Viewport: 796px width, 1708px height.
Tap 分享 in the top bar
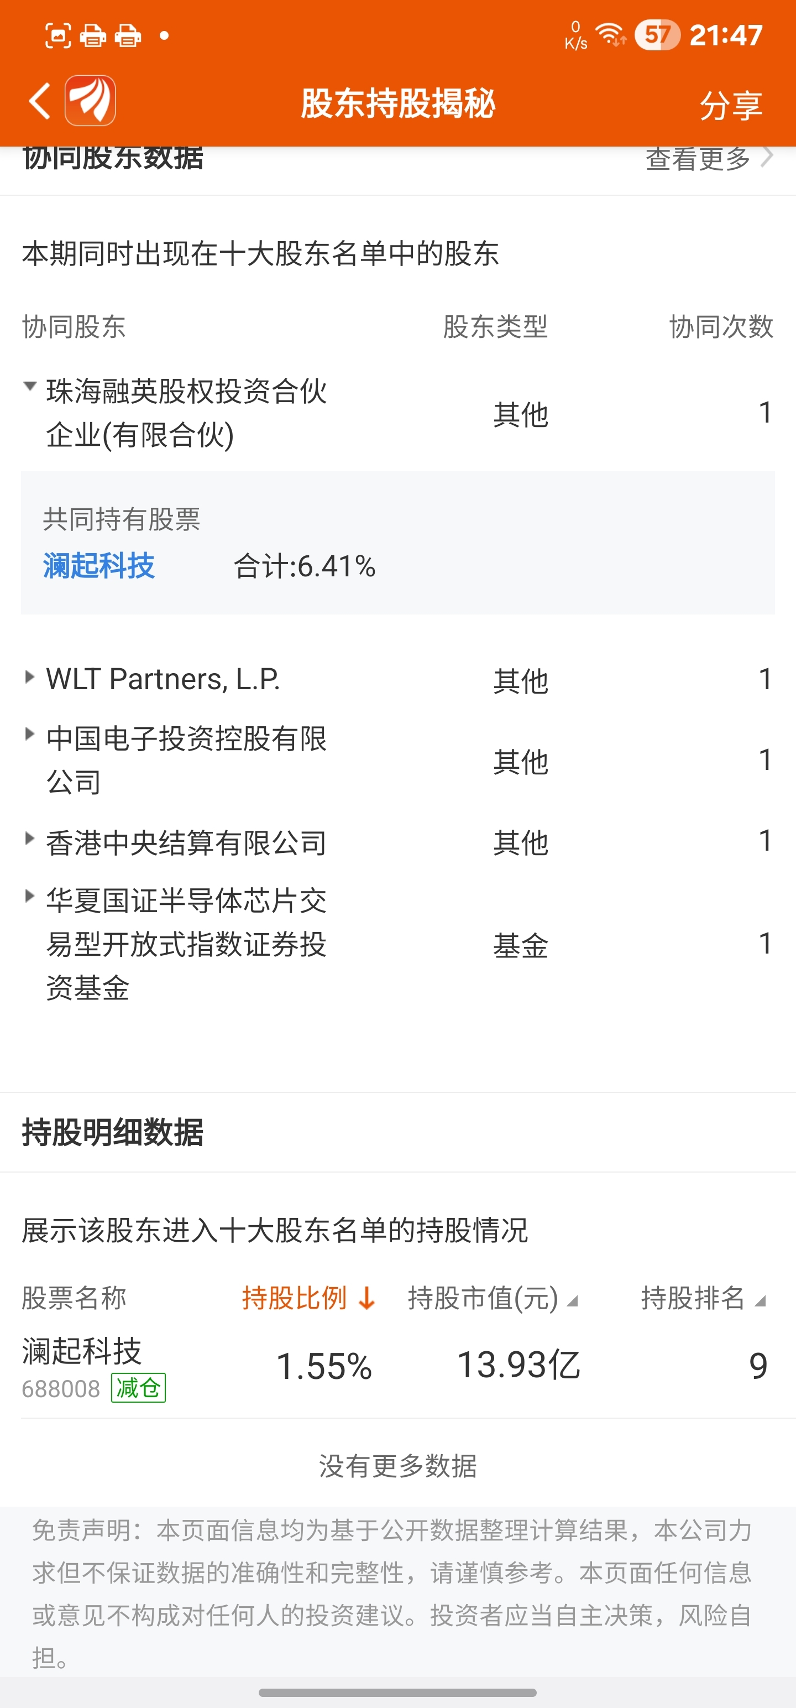pos(731,106)
